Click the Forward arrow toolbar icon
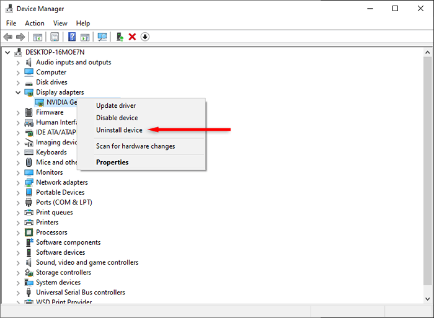The width and height of the screenshot is (434, 318). click(20, 37)
